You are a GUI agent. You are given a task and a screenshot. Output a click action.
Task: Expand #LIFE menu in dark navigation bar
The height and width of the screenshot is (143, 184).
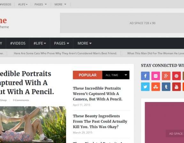point(40,43)
